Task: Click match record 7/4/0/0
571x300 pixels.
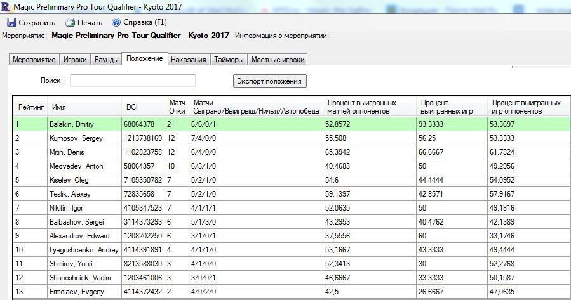Action: [203, 138]
